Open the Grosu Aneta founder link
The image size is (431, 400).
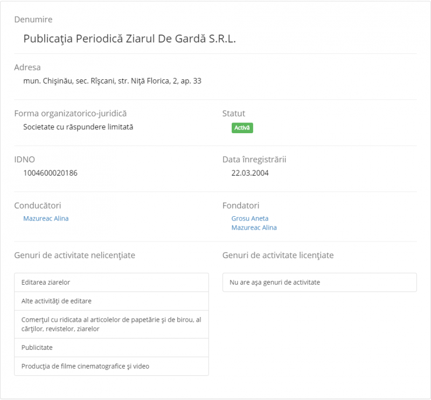coord(250,218)
